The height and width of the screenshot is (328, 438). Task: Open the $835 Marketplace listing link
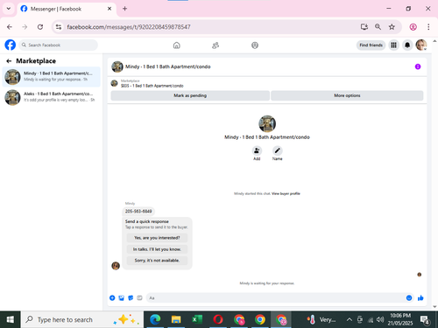(x=152, y=86)
